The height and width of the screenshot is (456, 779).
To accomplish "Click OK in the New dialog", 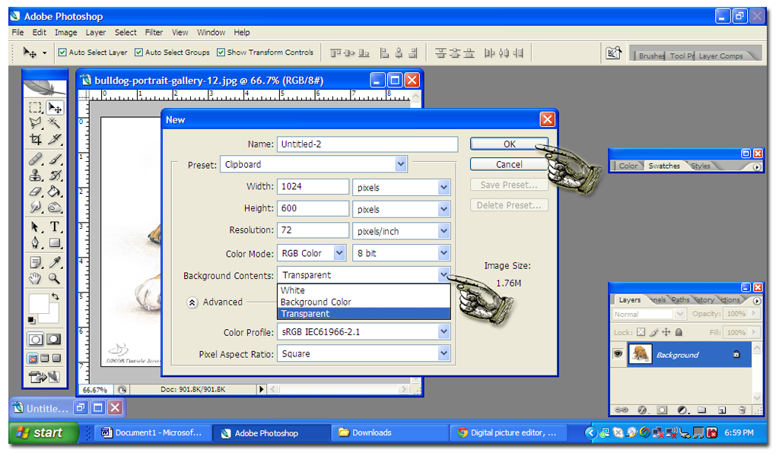I will (509, 144).
